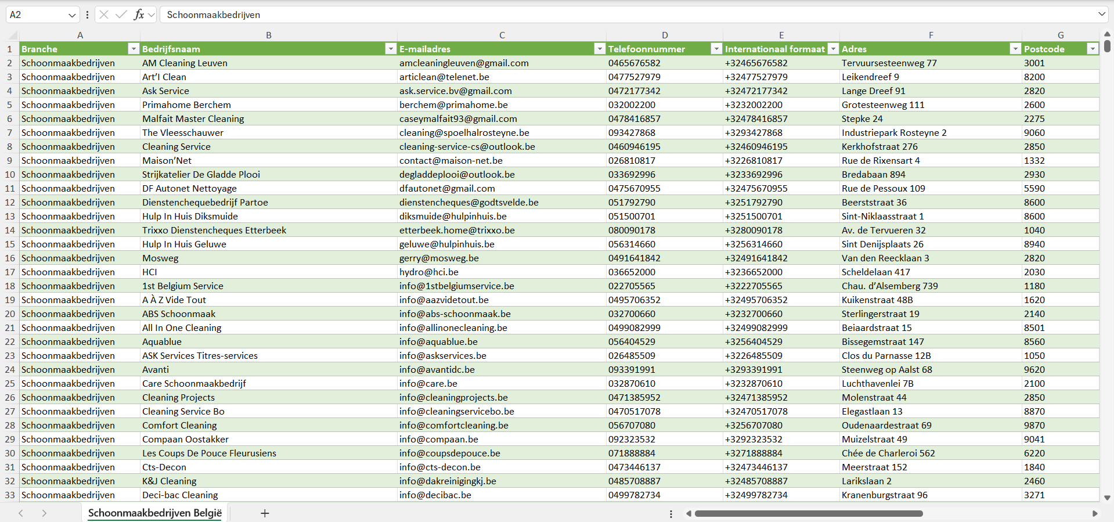Click in the formula bar input field
The width and height of the screenshot is (1114, 522).
click(x=581, y=15)
